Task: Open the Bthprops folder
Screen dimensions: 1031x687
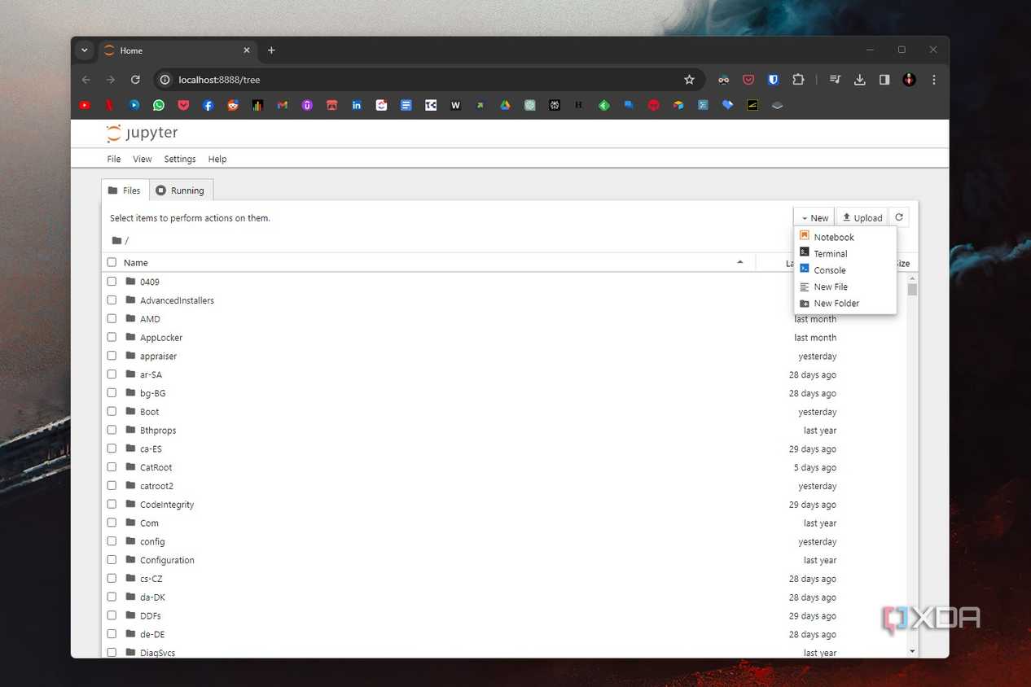Action: tap(158, 430)
